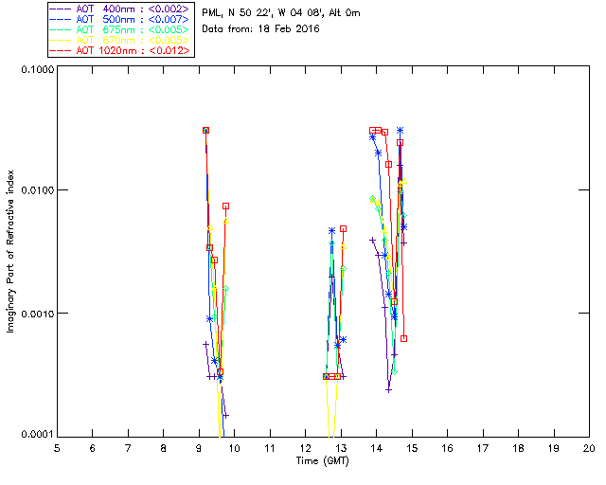Click the x-axis tick label 8
The image size is (606, 485).
pyautogui.click(x=164, y=448)
